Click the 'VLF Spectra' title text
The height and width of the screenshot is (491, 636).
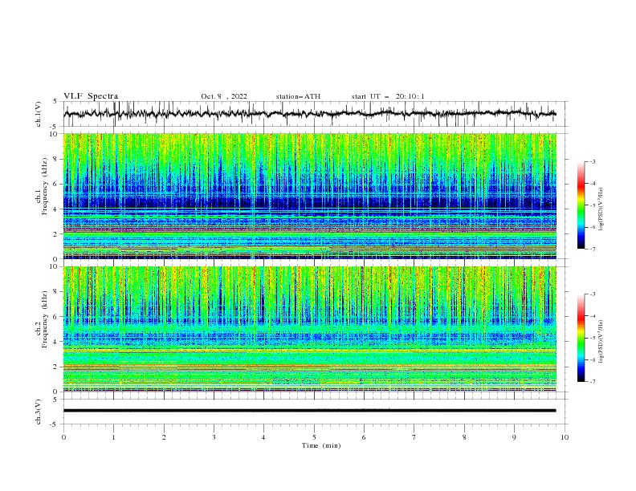click(x=91, y=96)
